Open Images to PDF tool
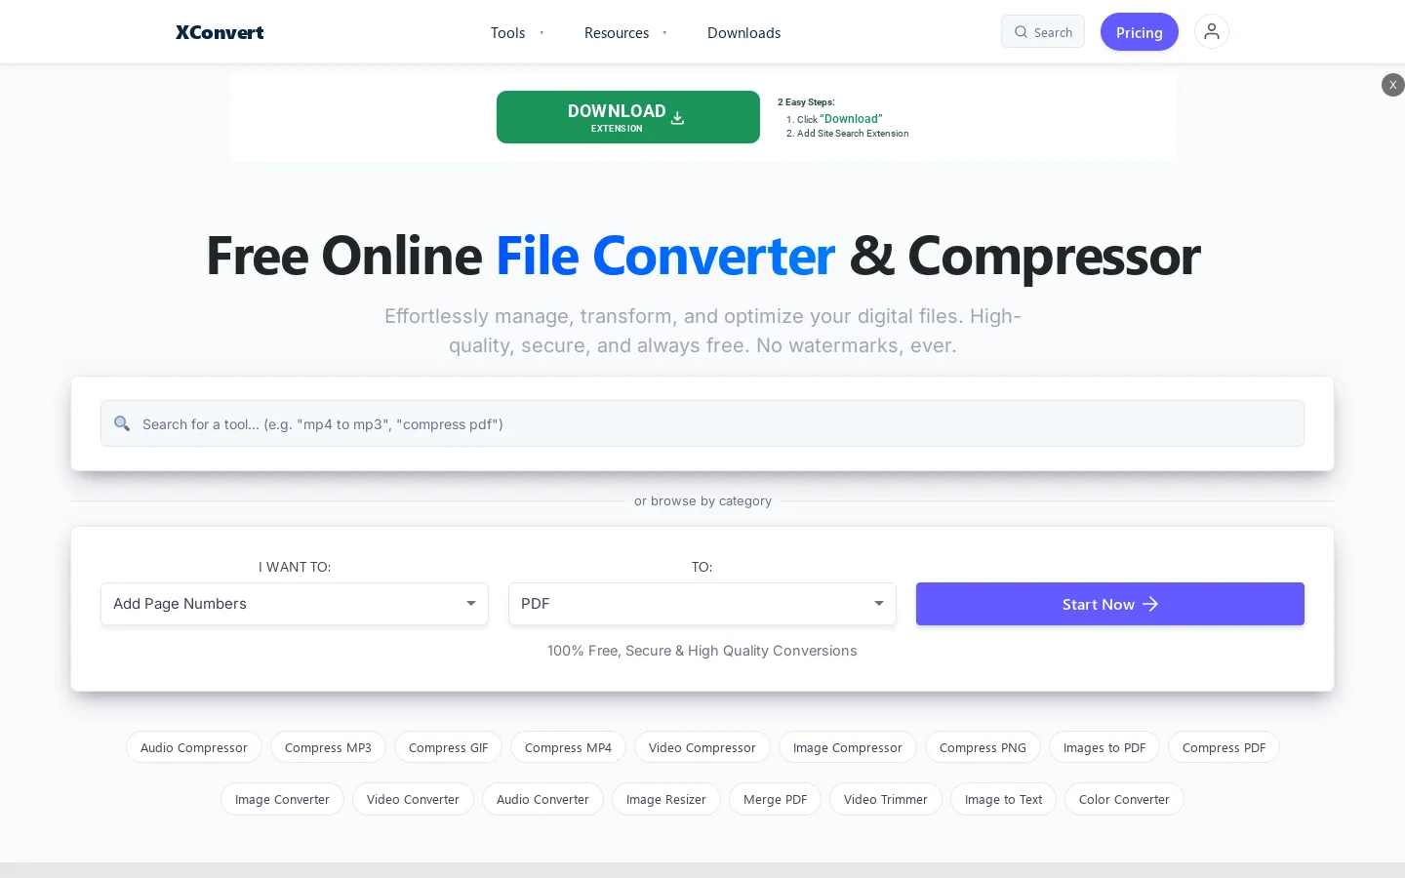Screen dimensions: 1405x878 [x=1104, y=747]
